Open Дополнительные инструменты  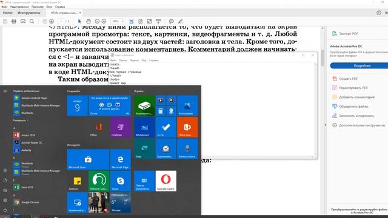point(358,125)
